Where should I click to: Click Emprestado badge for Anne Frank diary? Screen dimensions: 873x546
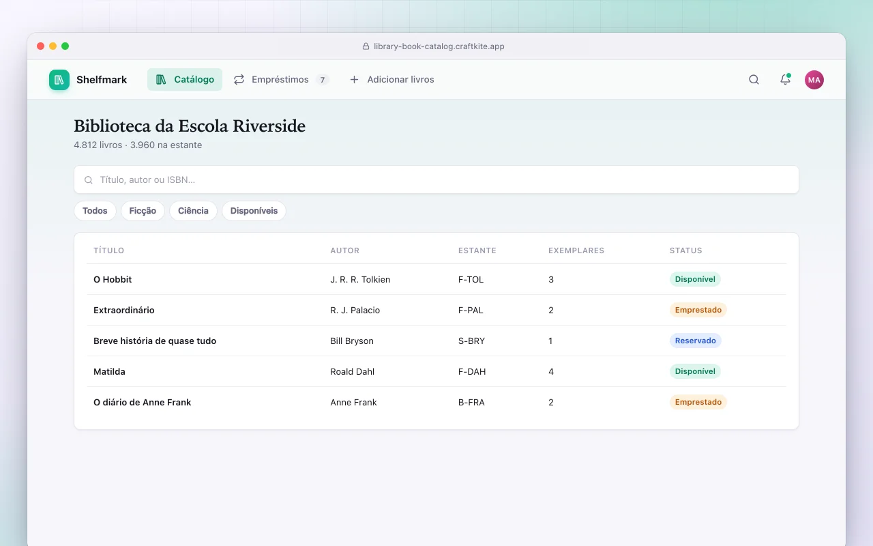(x=698, y=402)
